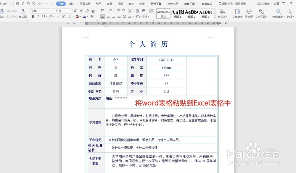Click the 未同步 sync status button
The width and height of the screenshot is (296, 173).
(x=264, y=4)
